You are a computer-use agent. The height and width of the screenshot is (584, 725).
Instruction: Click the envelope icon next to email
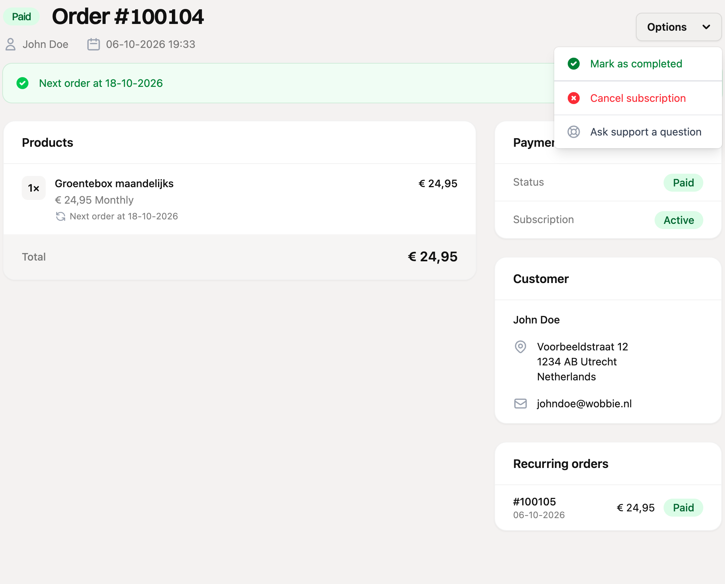[520, 404]
